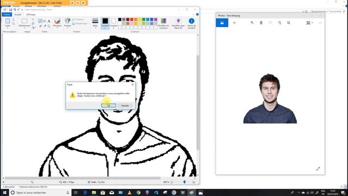Screen dimensions: 348x196
Task: Open Task View on the taskbar
Action: coord(76,192)
